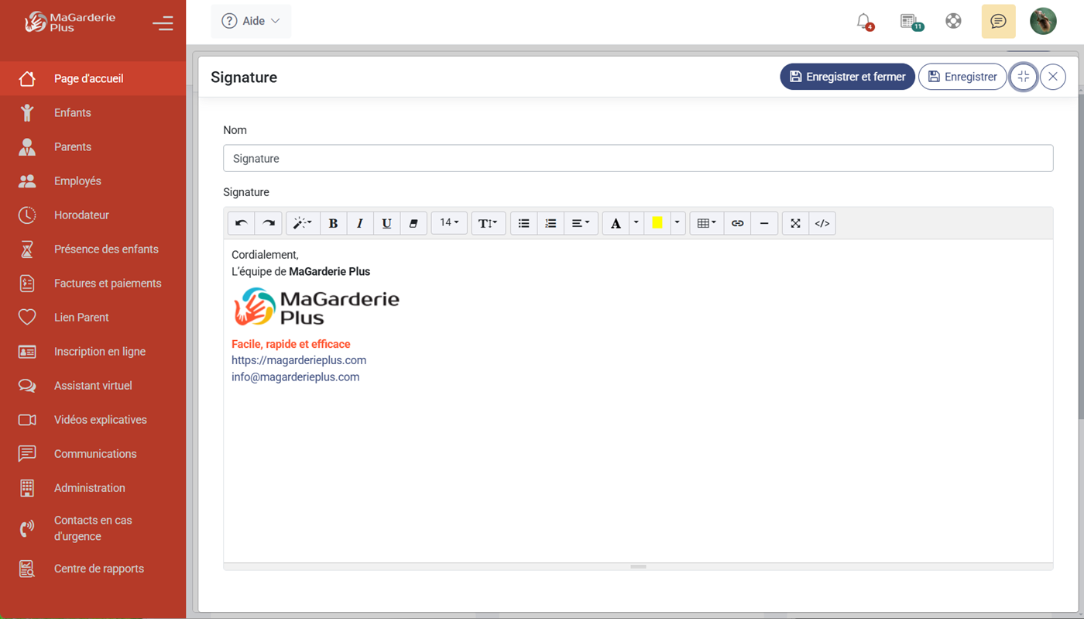The width and height of the screenshot is (1084, 619).
Task: Open Inscription en ligne menu item
Action: tap(93, 351)
